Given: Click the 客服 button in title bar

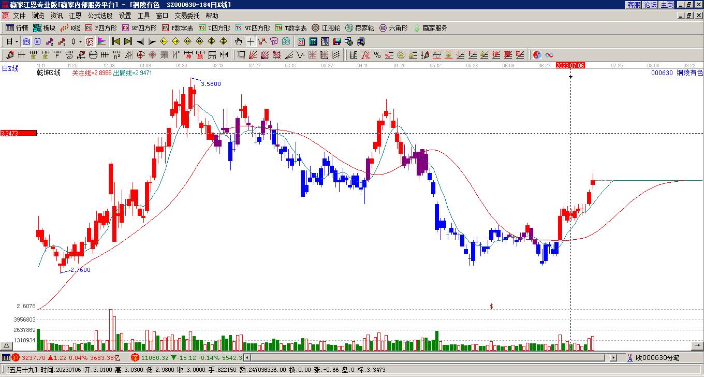Looking at the screenshot, I should [634, 5].
